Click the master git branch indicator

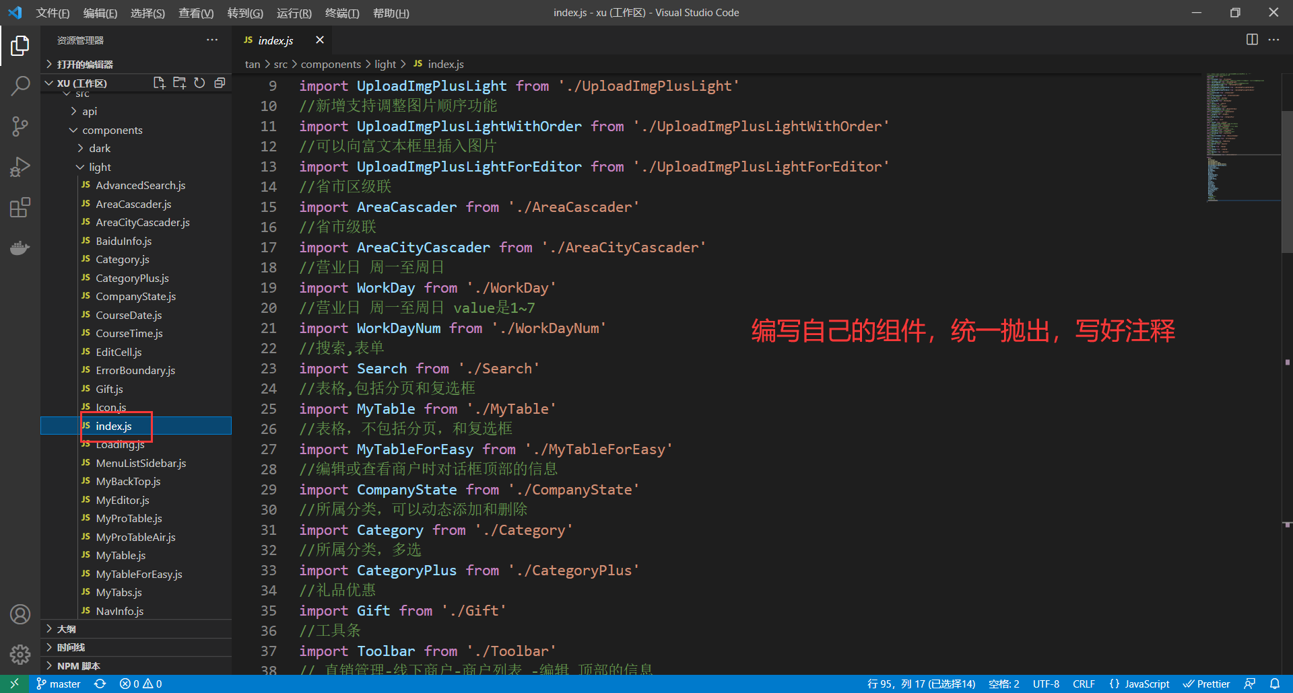(x=59, y=684)
